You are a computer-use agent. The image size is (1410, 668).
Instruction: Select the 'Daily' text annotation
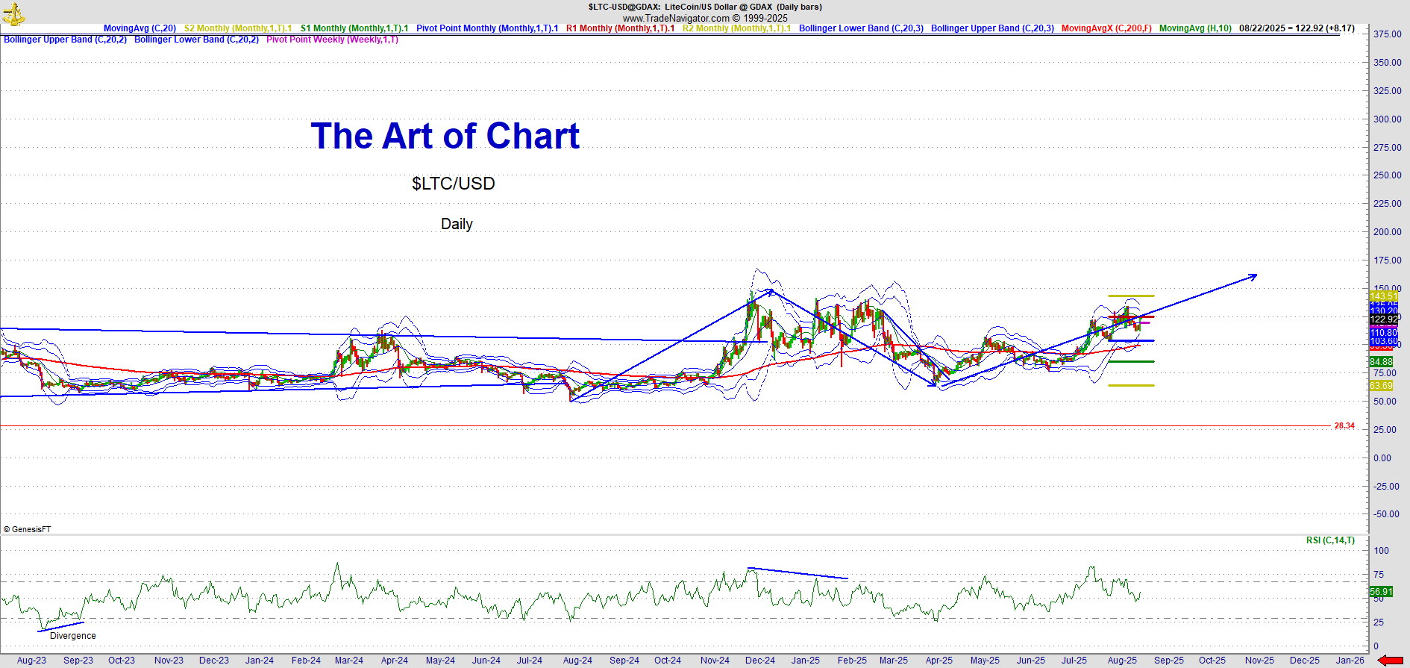coord(457,224)
